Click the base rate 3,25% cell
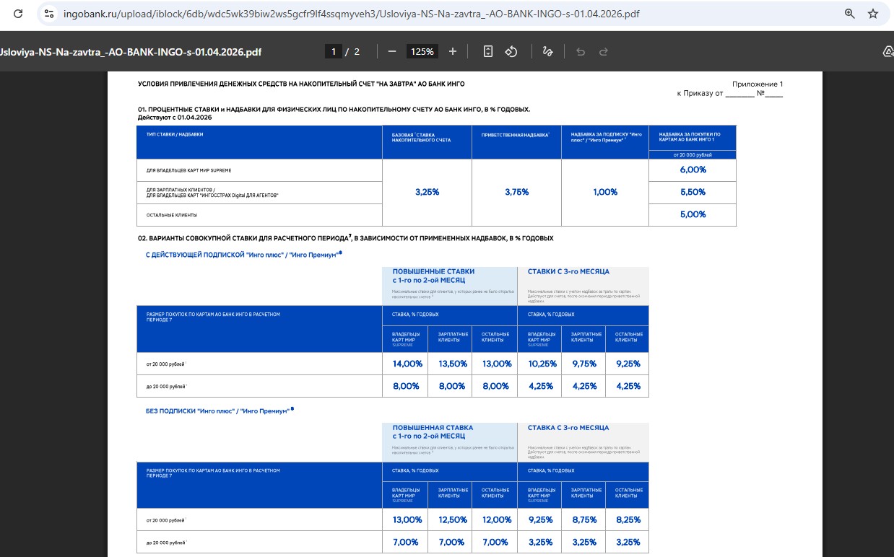Screen dimensions: 894x557 point(427,192)
